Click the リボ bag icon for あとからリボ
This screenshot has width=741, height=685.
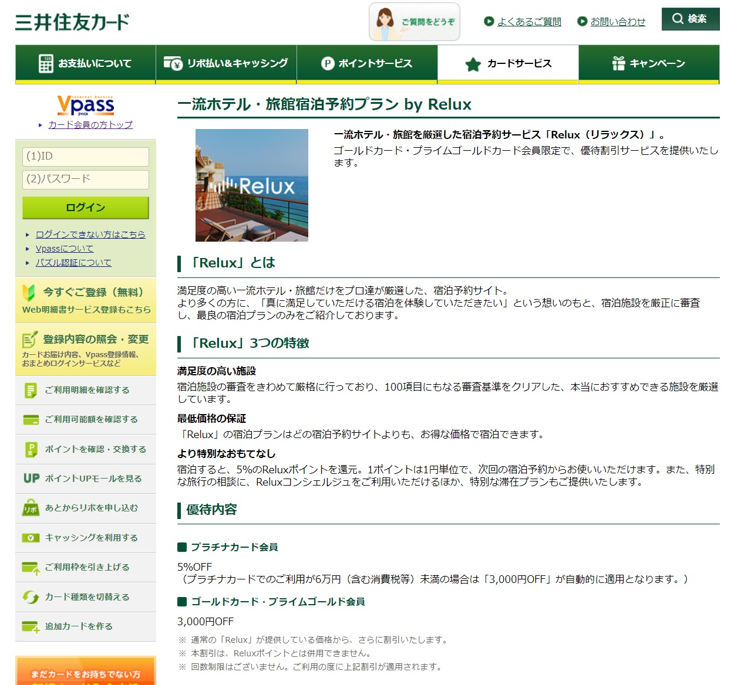click(x=31, y=508)
